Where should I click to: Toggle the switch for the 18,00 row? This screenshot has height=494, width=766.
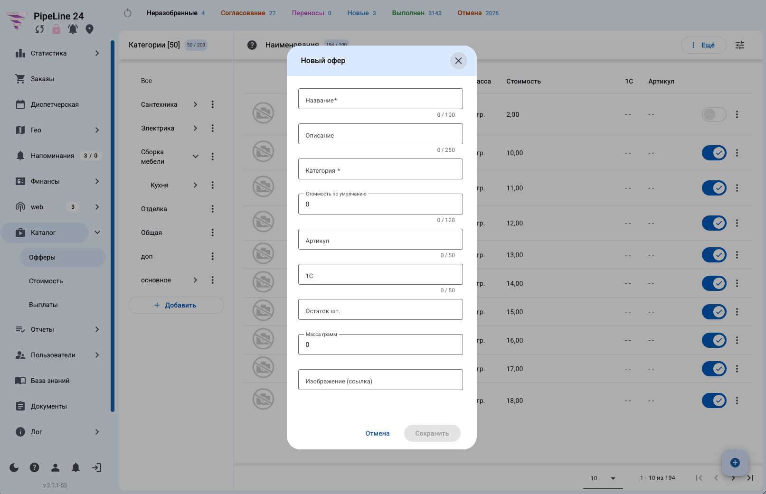[714, 401]
